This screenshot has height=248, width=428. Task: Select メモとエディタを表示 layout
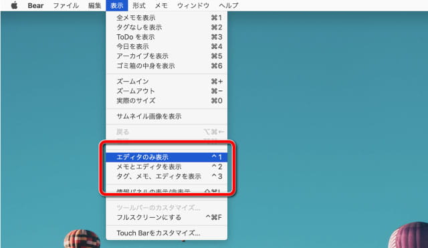point(167,166)
